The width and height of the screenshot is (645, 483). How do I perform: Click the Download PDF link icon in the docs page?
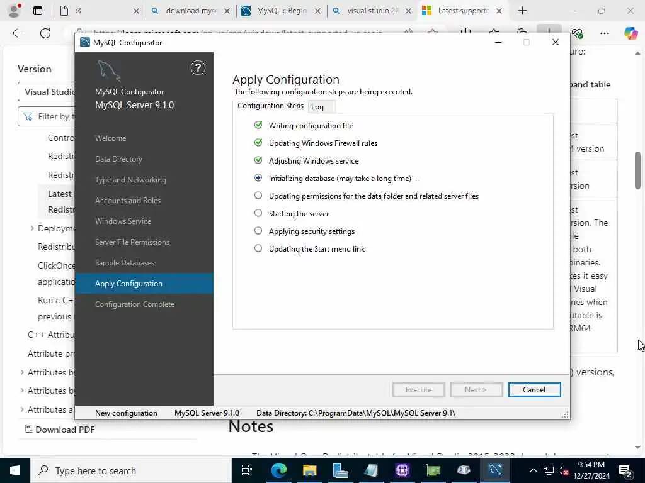click(28, 429)
